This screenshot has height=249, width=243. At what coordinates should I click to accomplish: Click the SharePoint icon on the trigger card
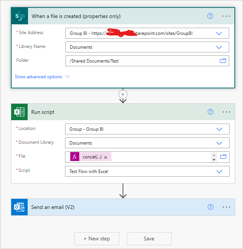20,16
